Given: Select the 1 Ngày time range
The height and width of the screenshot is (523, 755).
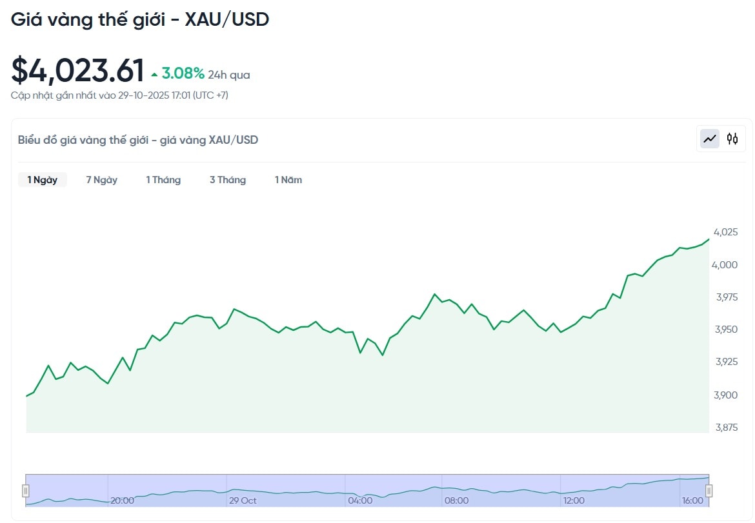Looking at the screenshot, I should [43, 180].
